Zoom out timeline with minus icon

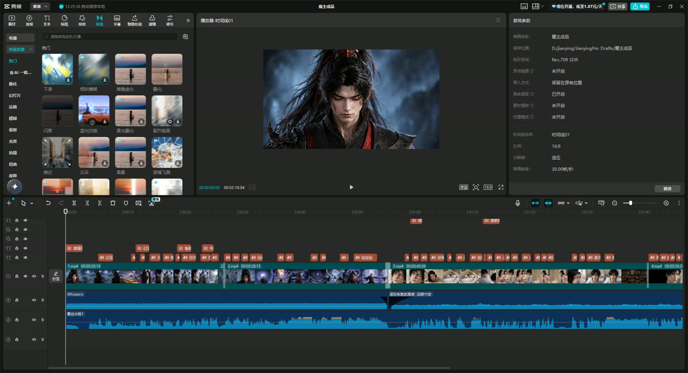pyautogui.click(x=614, y=203)
